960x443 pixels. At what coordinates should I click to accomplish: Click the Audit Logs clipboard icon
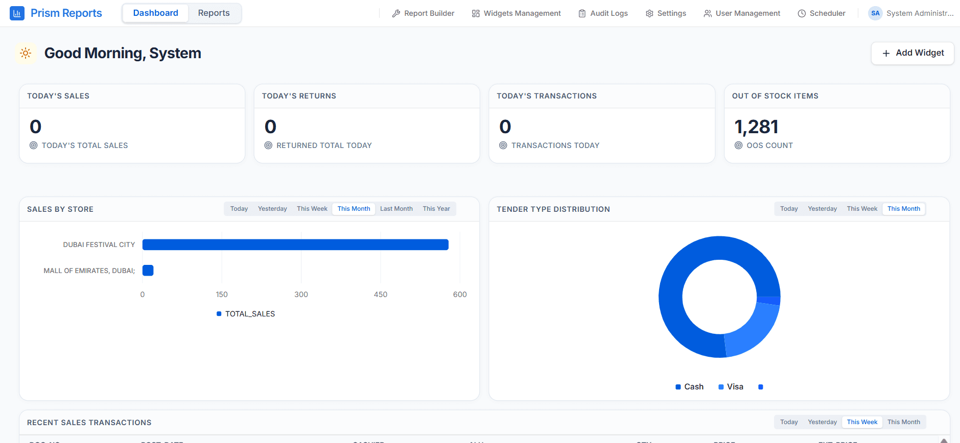[582, 14]
